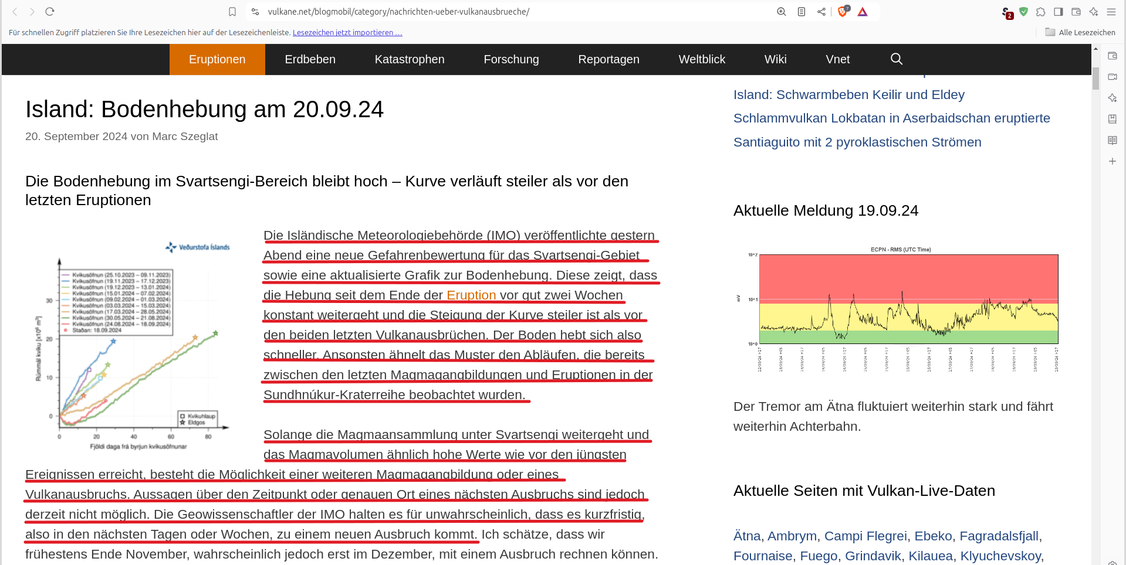The width and height of the screenshot is (1126, 565).
Task: Share this page icon
Action: click(821, 12)
